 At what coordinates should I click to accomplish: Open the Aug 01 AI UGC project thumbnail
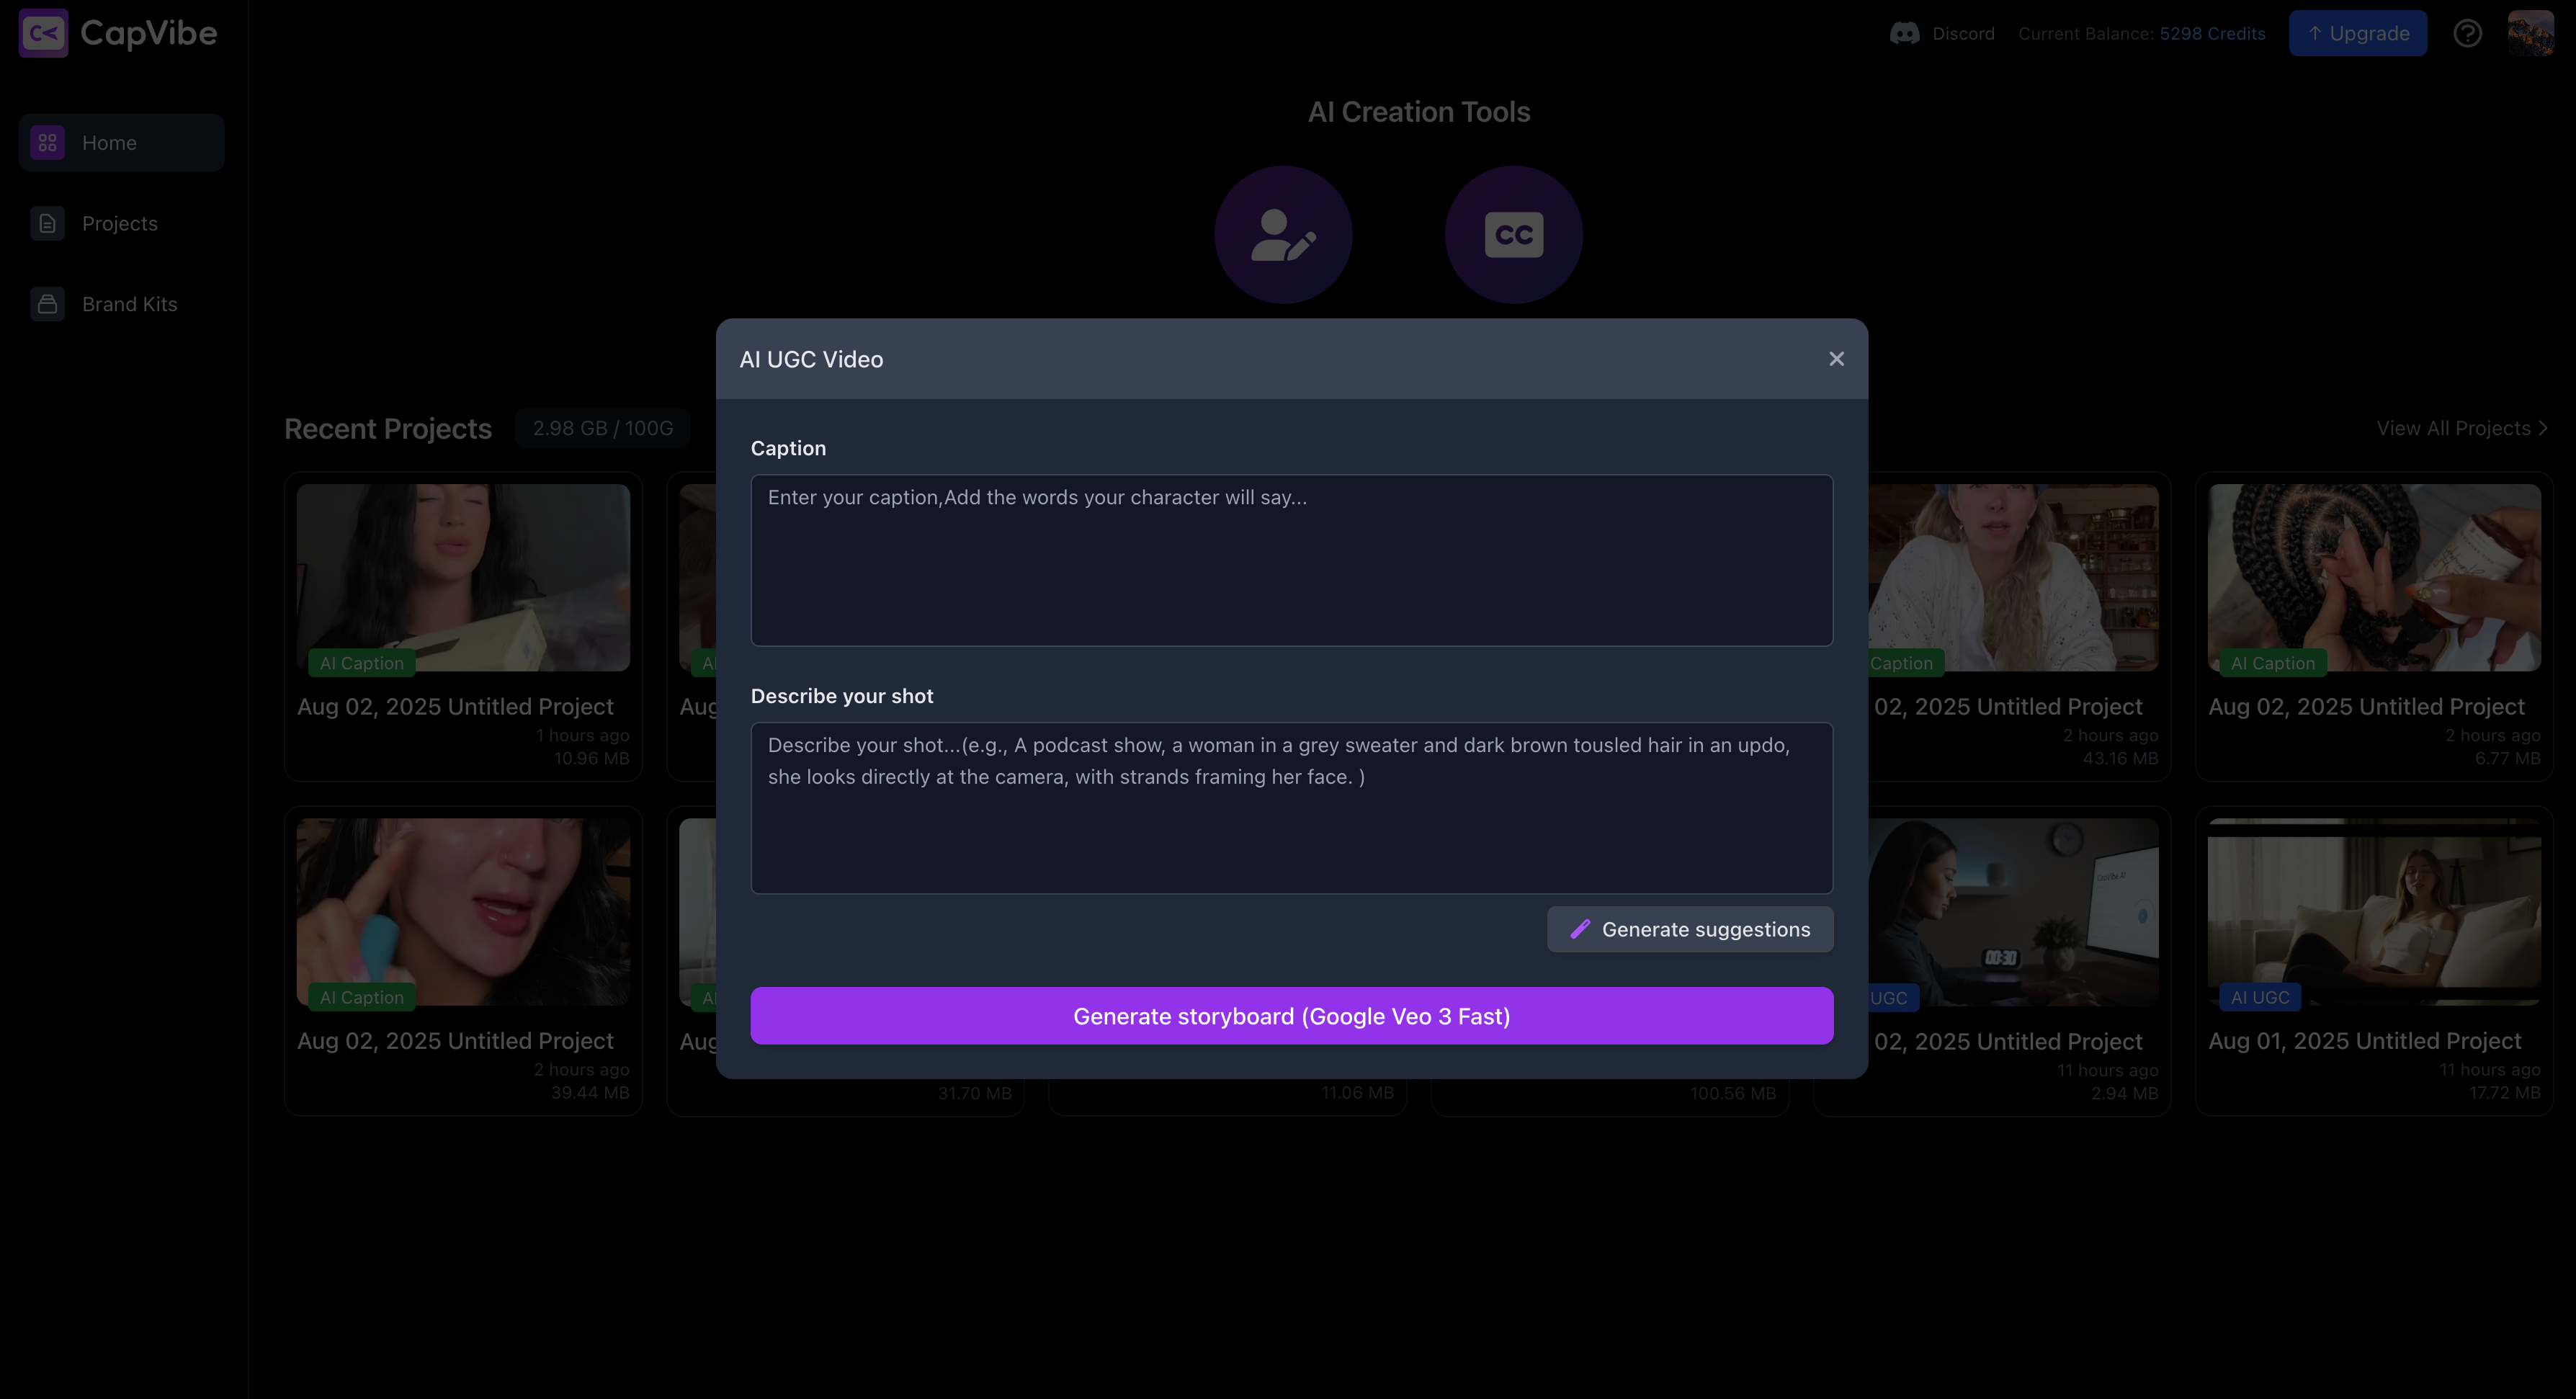2374,911
